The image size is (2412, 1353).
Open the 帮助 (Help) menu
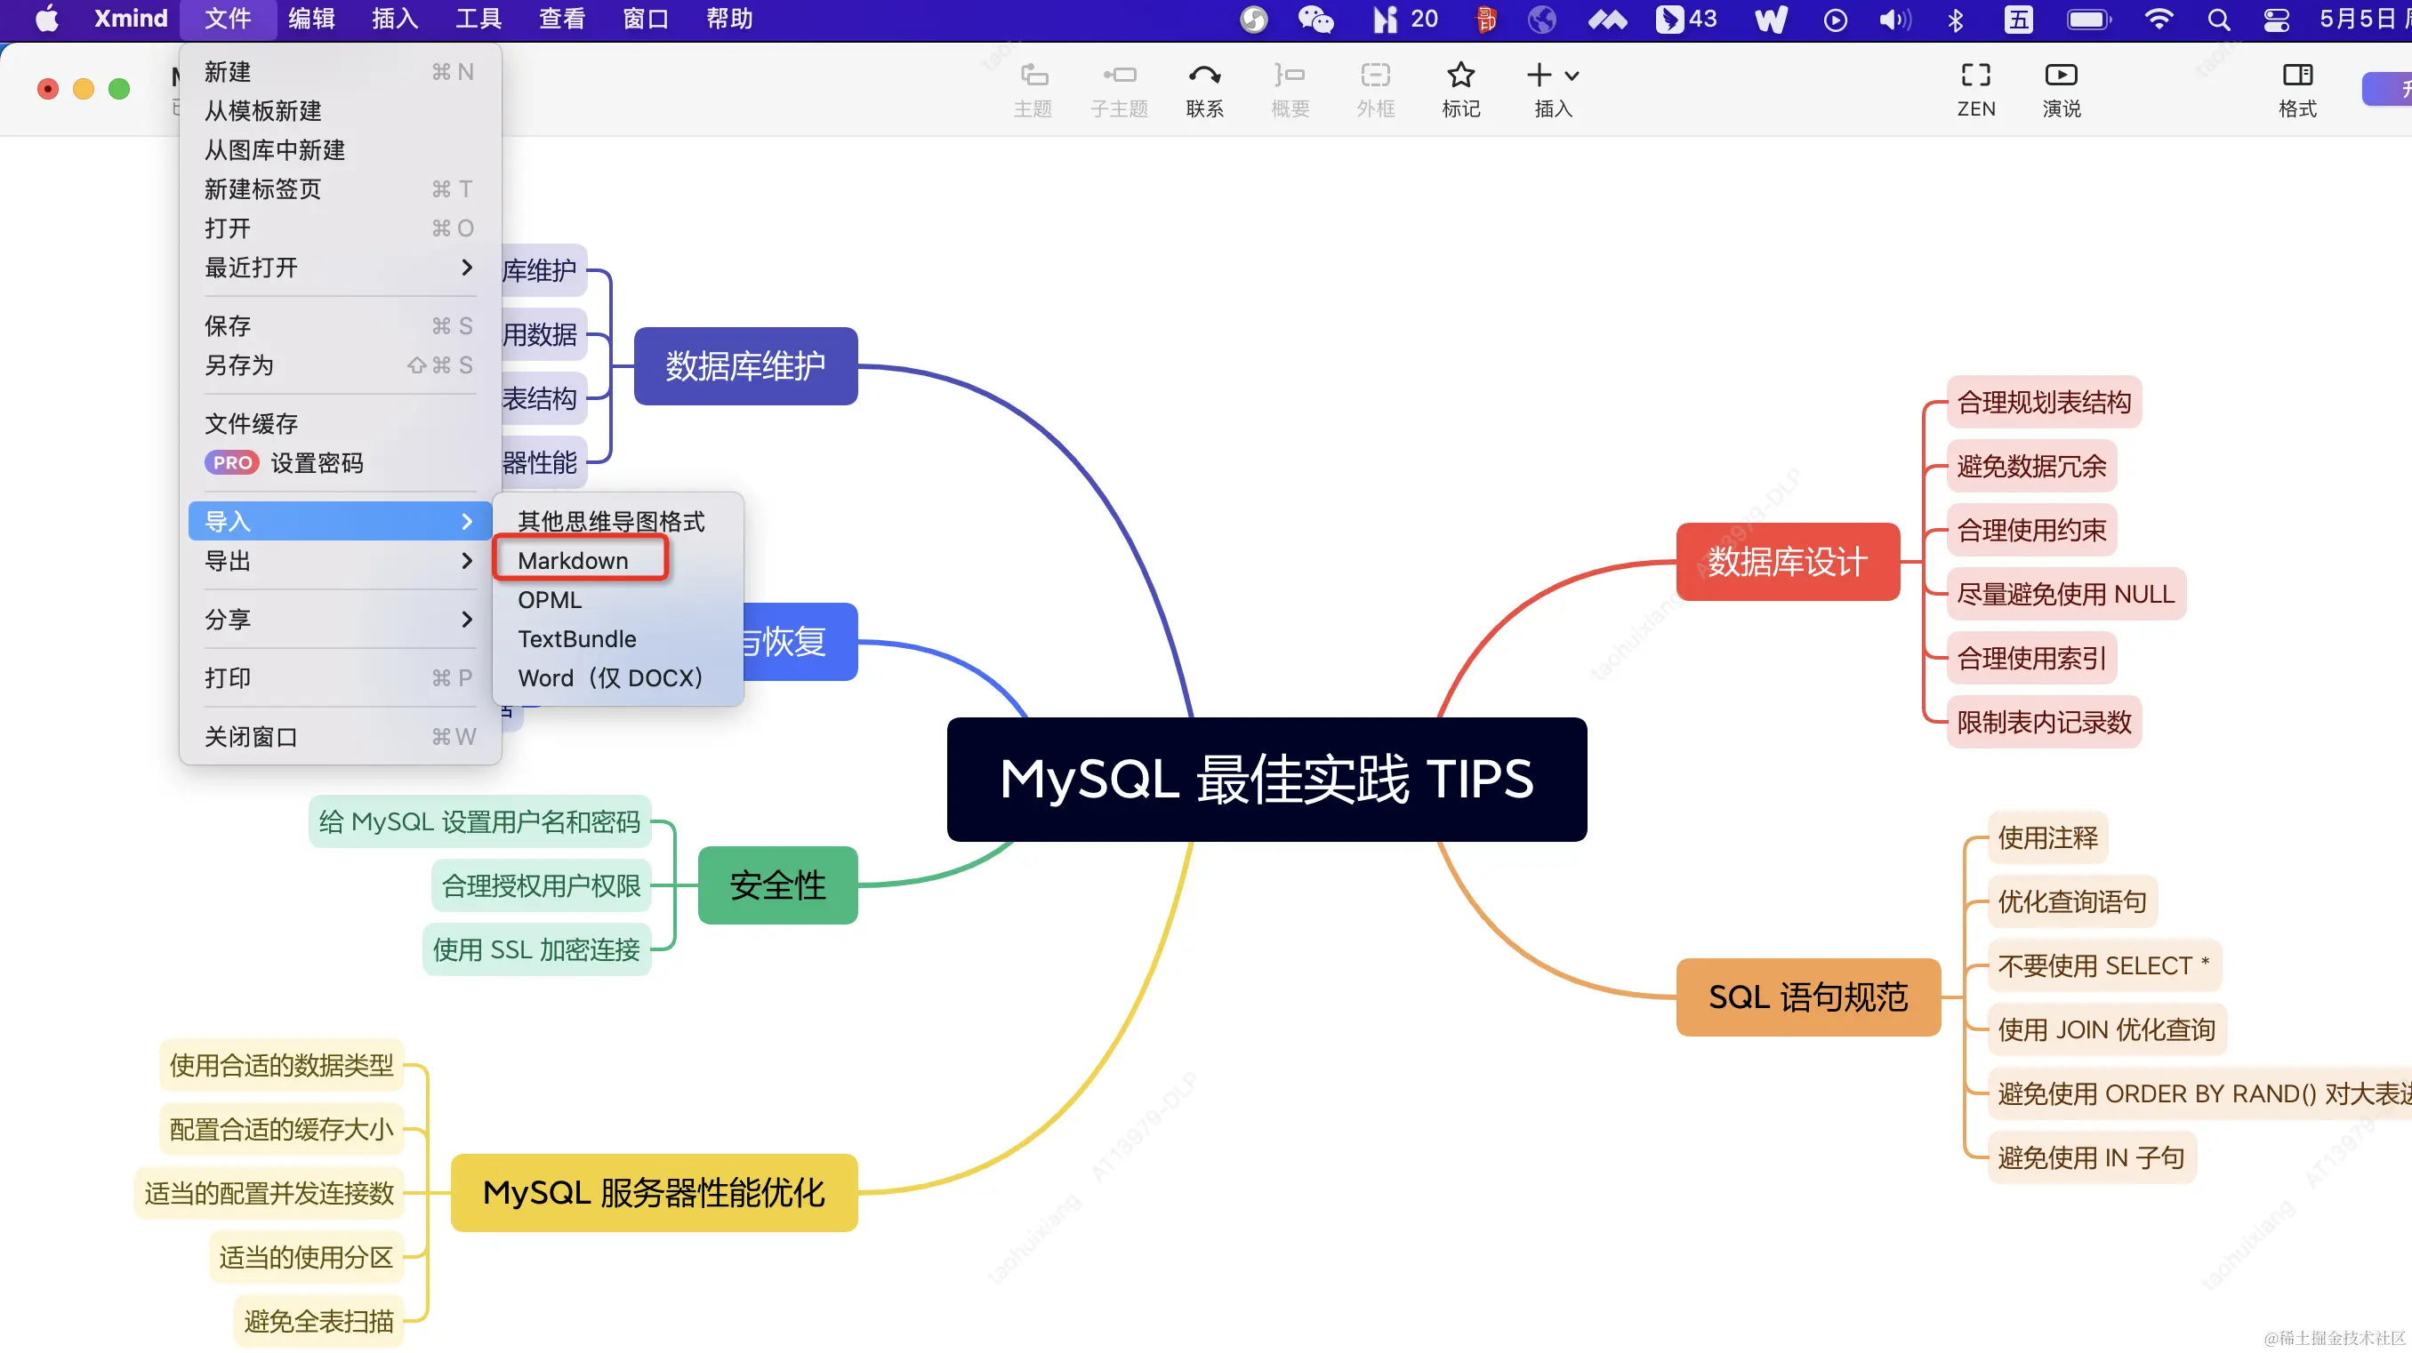[729, 19]
